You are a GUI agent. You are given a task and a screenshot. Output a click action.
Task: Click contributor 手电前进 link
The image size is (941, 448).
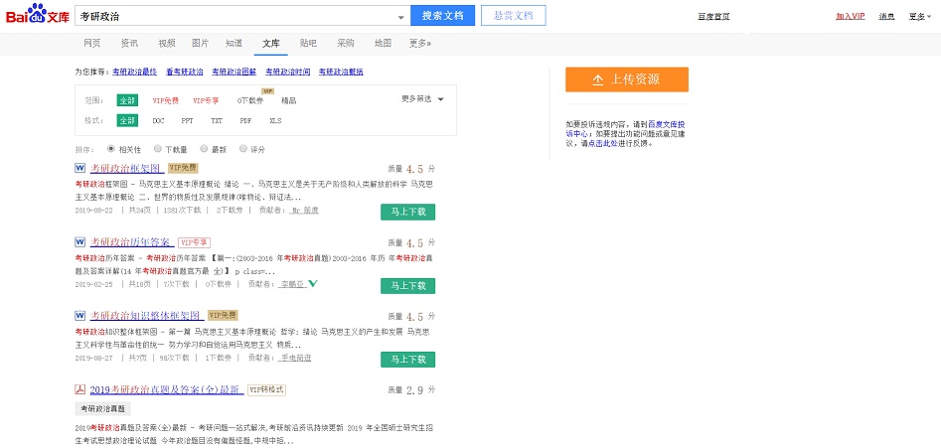(295, 358)
